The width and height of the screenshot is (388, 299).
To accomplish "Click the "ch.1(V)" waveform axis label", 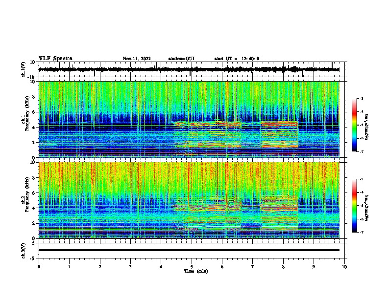I will point(24,69).
